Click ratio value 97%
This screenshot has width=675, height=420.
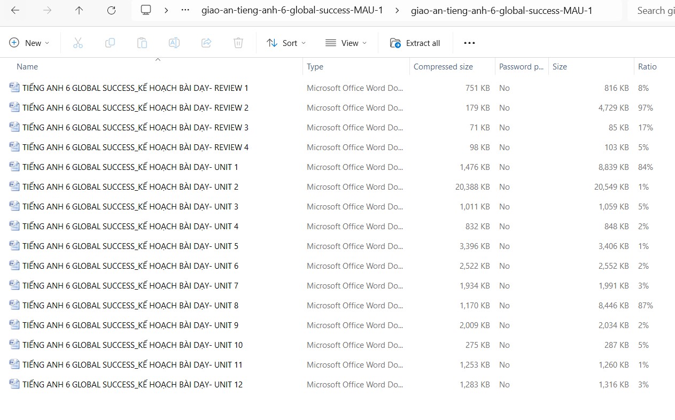646,107
